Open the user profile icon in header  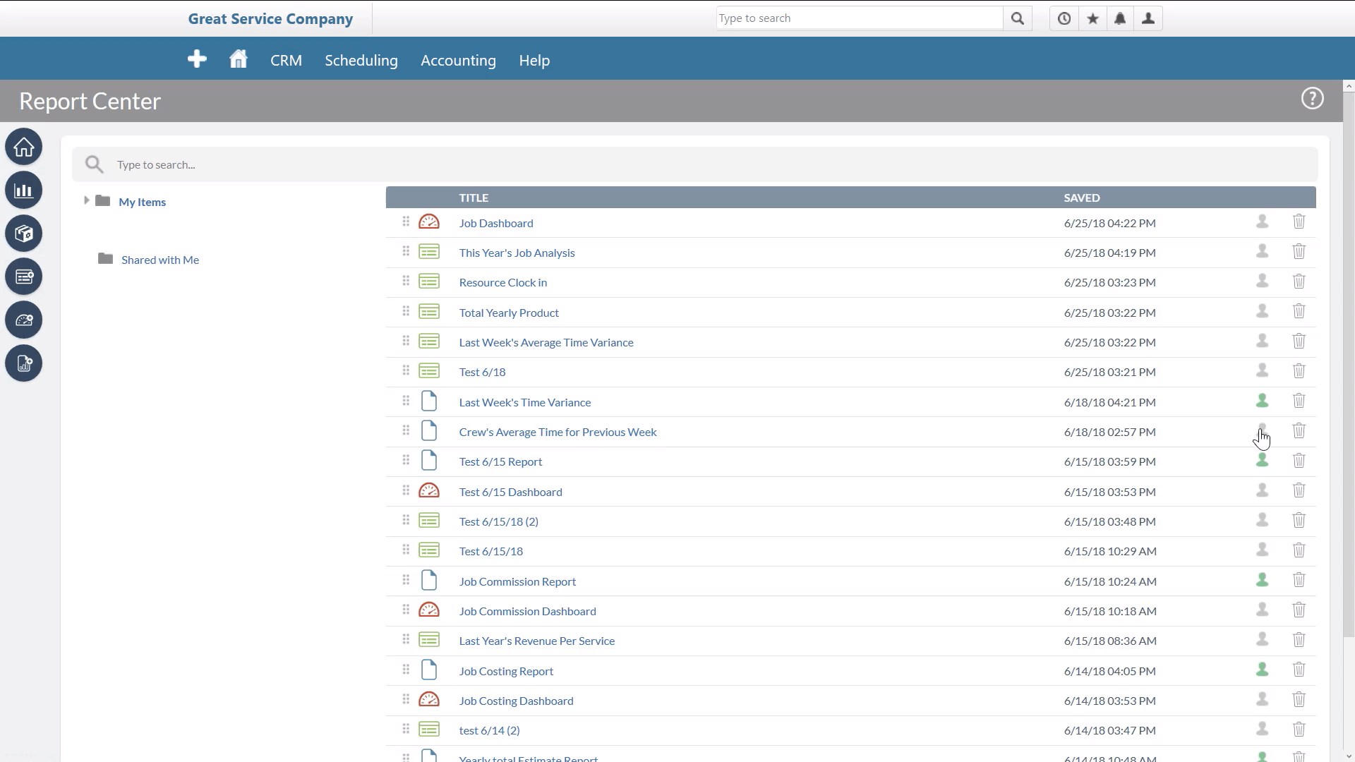pos(1148,18)
